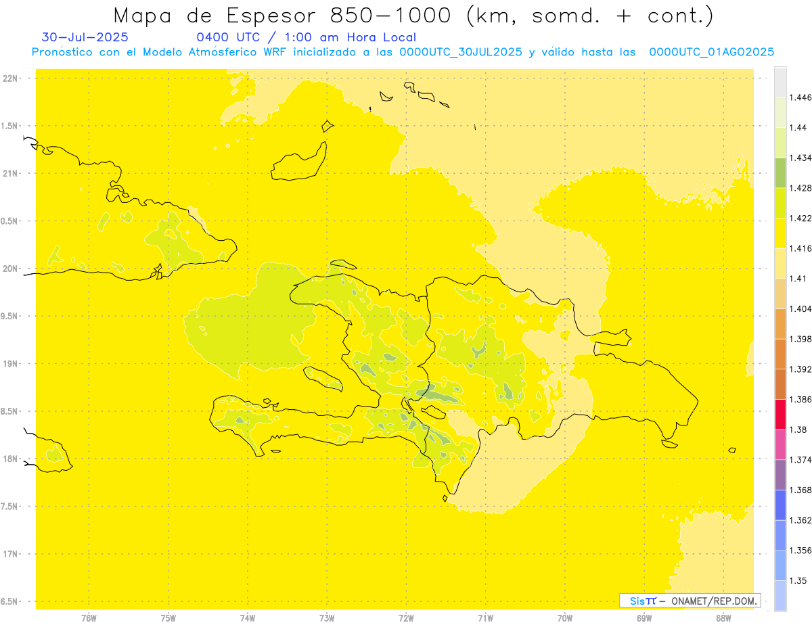Click the legend value '1.44'
Viewport: 812px width, 627px height.
click(798, 128)
